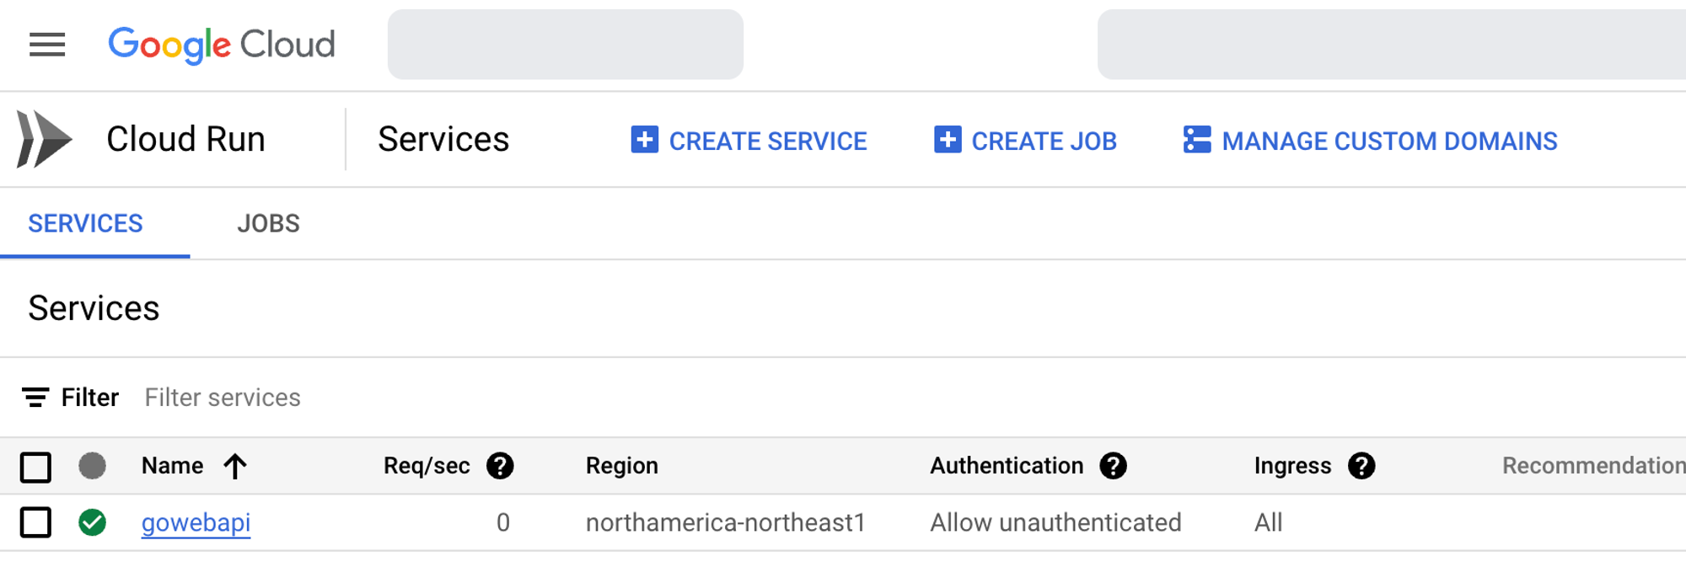
Task: Select the Services tab
Action: point(85,223)
